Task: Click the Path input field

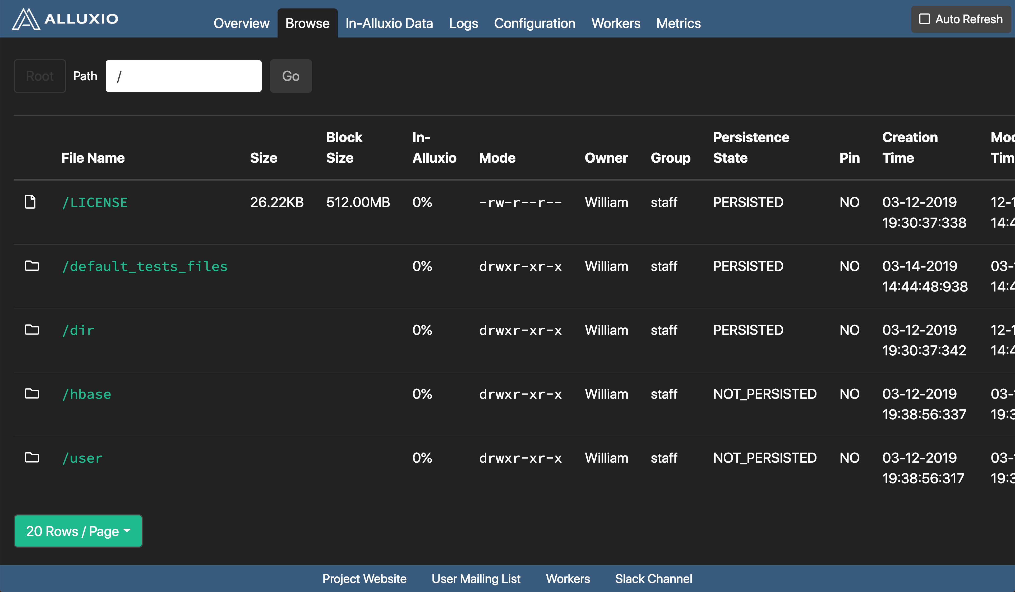Action: click(184, 76)
